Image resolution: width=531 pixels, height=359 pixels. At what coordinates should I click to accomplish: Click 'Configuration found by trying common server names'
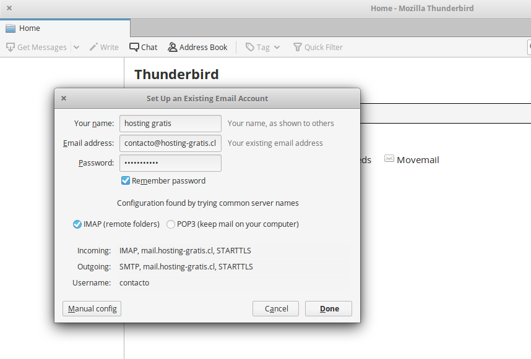[x=208, y=203]
